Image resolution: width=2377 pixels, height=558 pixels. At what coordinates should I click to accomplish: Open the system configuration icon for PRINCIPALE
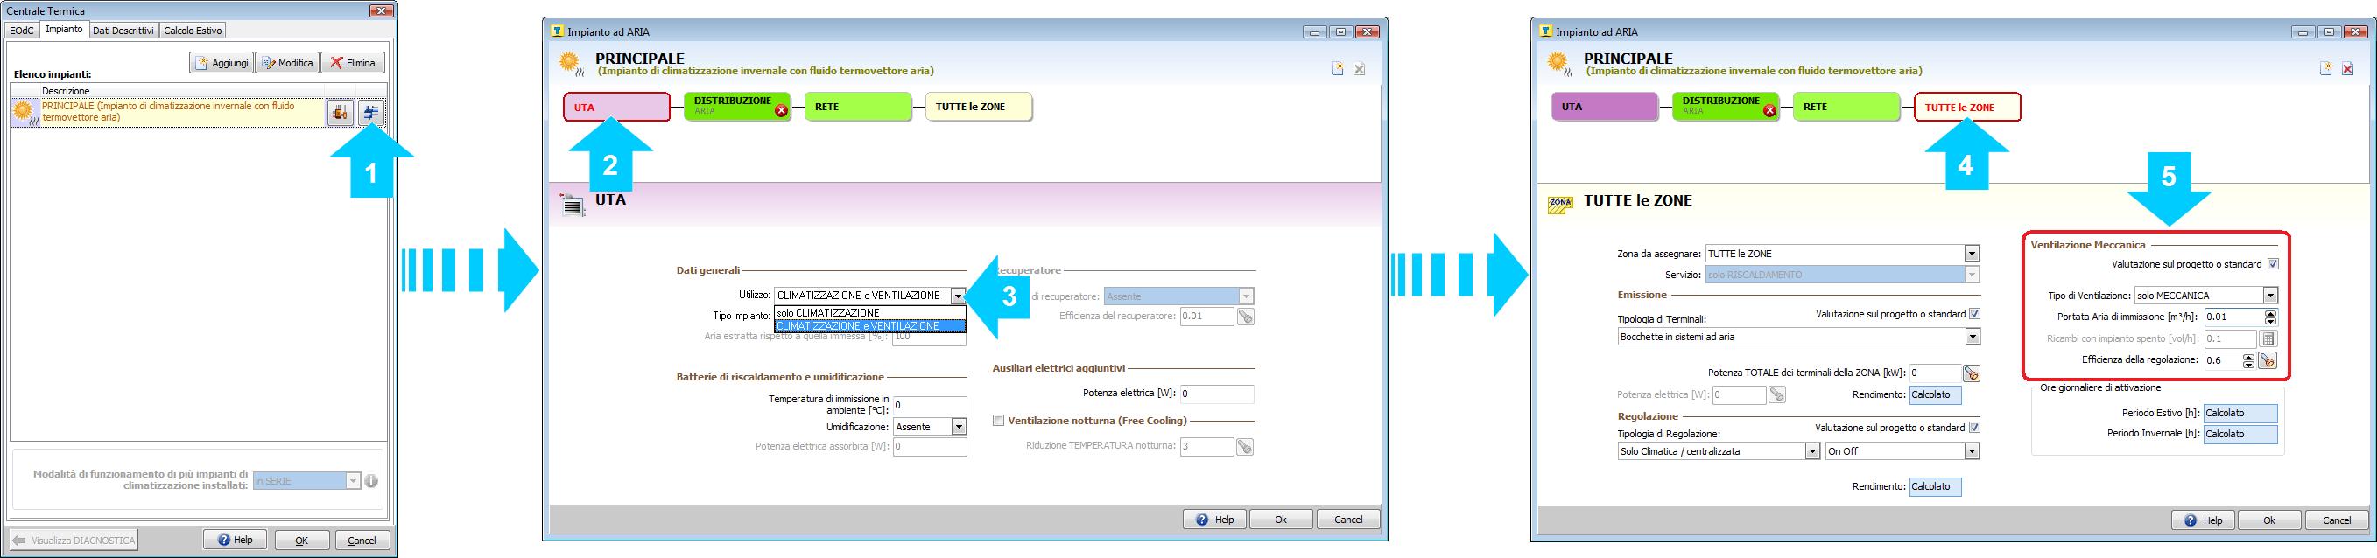pos(371,113)
